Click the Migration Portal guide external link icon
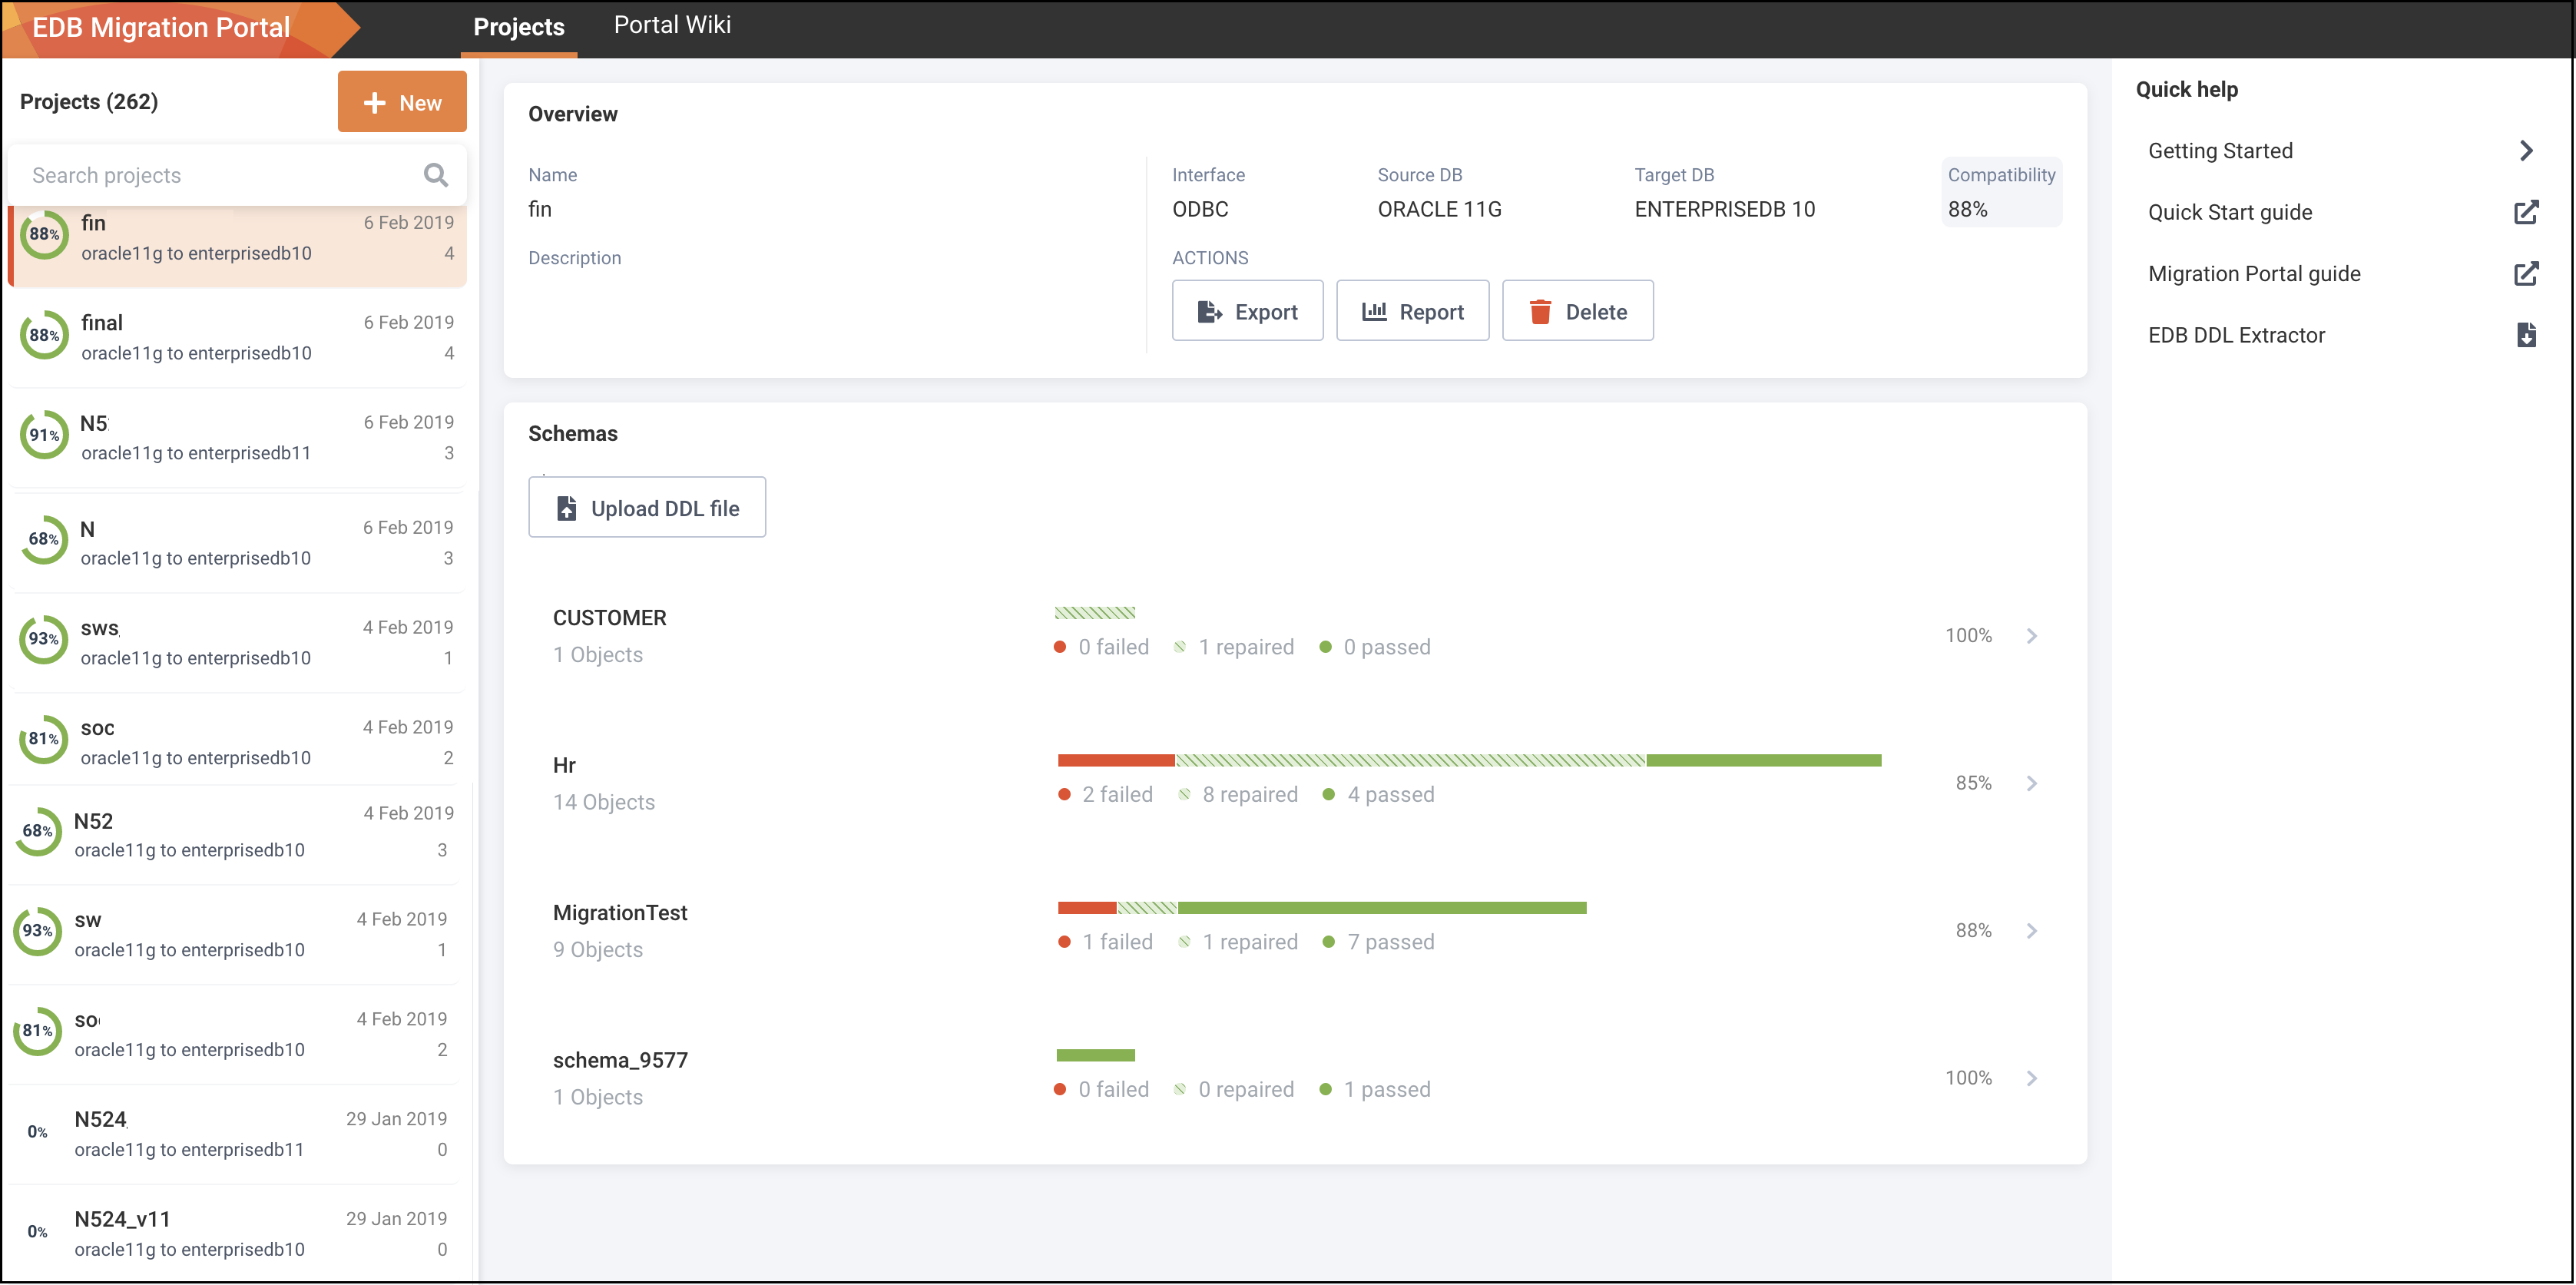Screen dimensions: 2576x1285 coord(2526,273)
